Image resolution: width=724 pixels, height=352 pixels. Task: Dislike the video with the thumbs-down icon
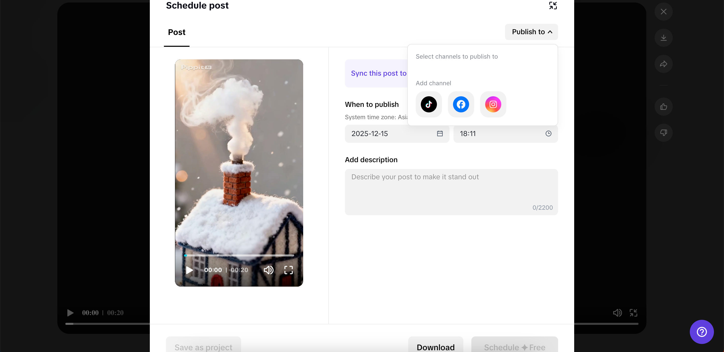pos(663,133)
